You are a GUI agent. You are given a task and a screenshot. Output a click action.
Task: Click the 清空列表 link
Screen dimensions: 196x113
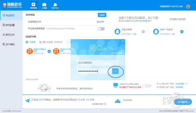pos(100,22)
